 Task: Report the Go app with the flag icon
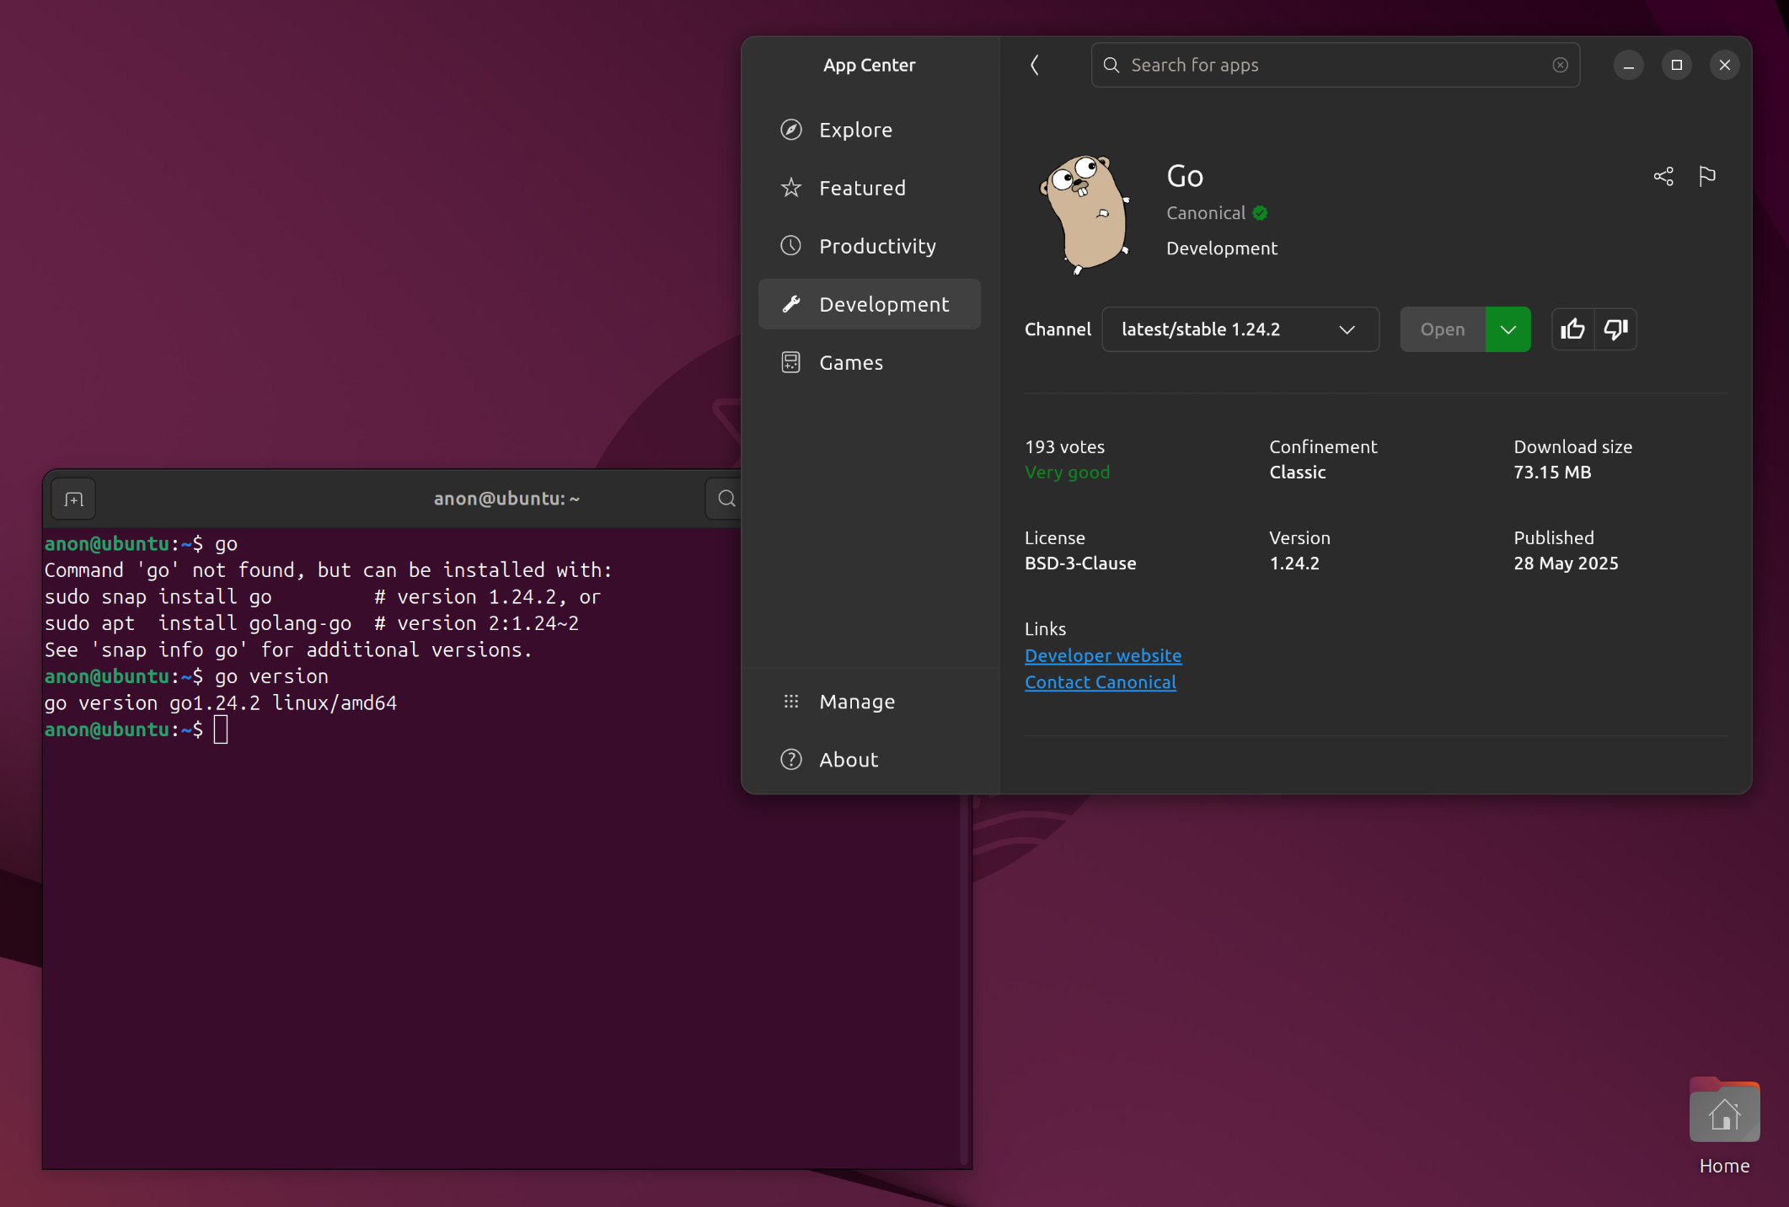[x=1707, y=176]
